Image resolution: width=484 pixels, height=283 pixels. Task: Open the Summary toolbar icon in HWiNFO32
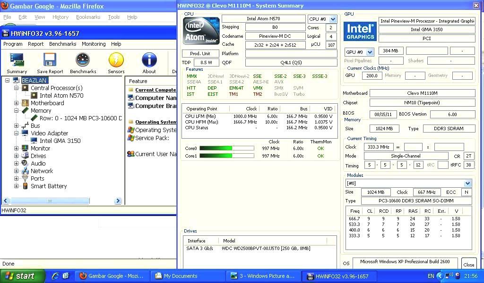(x=17, y=60)
